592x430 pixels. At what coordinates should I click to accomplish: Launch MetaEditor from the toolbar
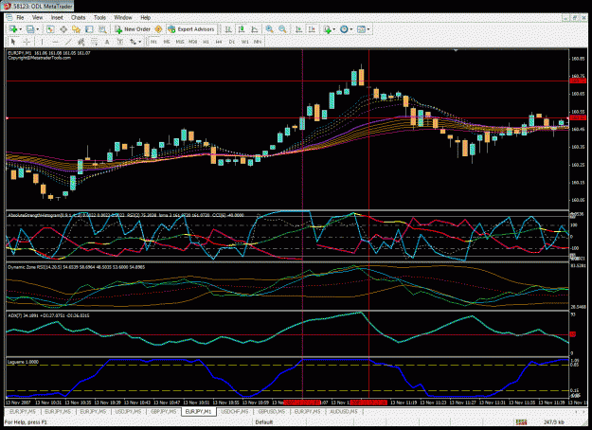point(158,29)
